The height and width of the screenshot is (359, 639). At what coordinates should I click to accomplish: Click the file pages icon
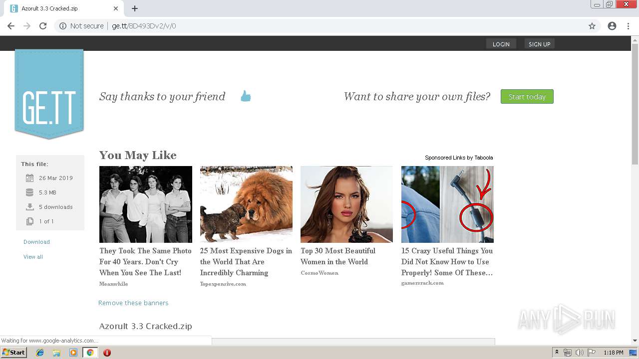tap(29, 221)
